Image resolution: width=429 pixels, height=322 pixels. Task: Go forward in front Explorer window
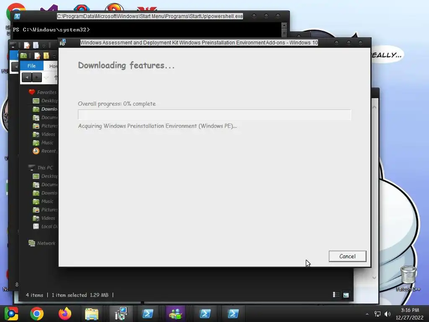[x=37, y=78]
